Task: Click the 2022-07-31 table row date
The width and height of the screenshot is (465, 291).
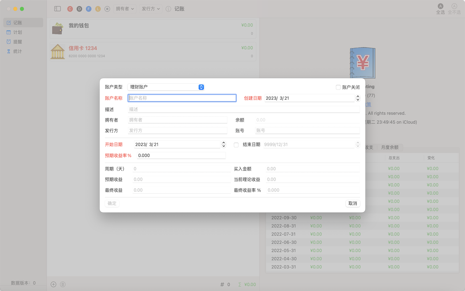Action: coord(284,234)
